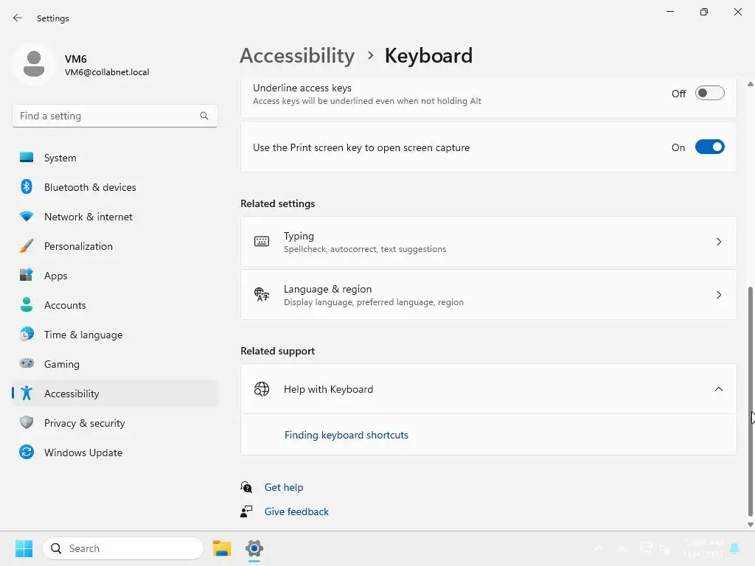This screenshot has height=566, width=755.
Task: Open Time & language in sidebar
Action: pos(83,335)
